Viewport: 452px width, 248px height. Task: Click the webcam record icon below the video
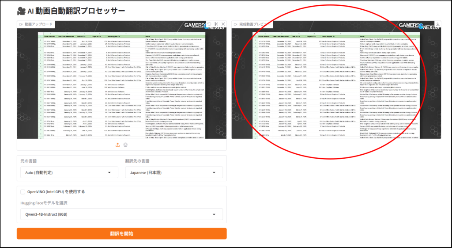[126, 145]
